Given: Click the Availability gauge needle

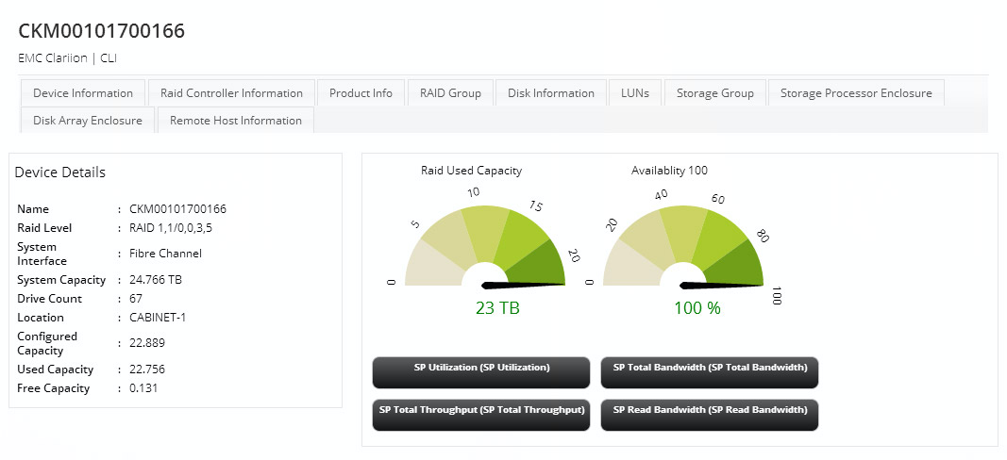Looking at the screenshot, I should click(721, 285).
